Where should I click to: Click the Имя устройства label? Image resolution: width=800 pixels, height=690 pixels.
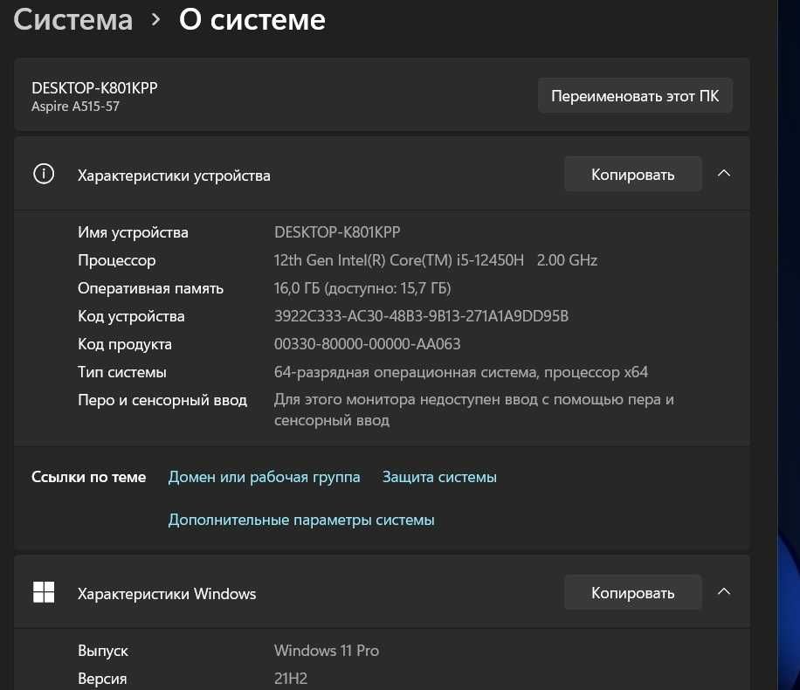point(133,232)
